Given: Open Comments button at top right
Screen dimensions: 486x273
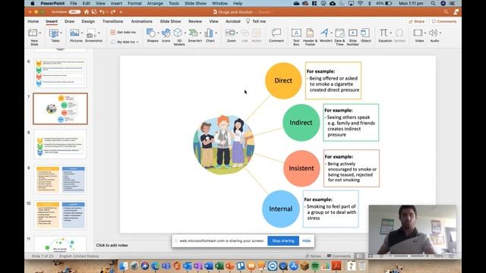Looking at the screenshot, I should point(444,21).
